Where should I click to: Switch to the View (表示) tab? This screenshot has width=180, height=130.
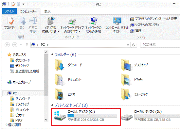[x=47, y=11]
